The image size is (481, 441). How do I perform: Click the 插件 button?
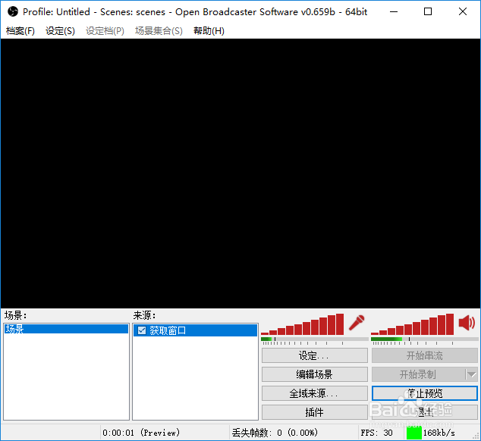(x=315, y=412)
